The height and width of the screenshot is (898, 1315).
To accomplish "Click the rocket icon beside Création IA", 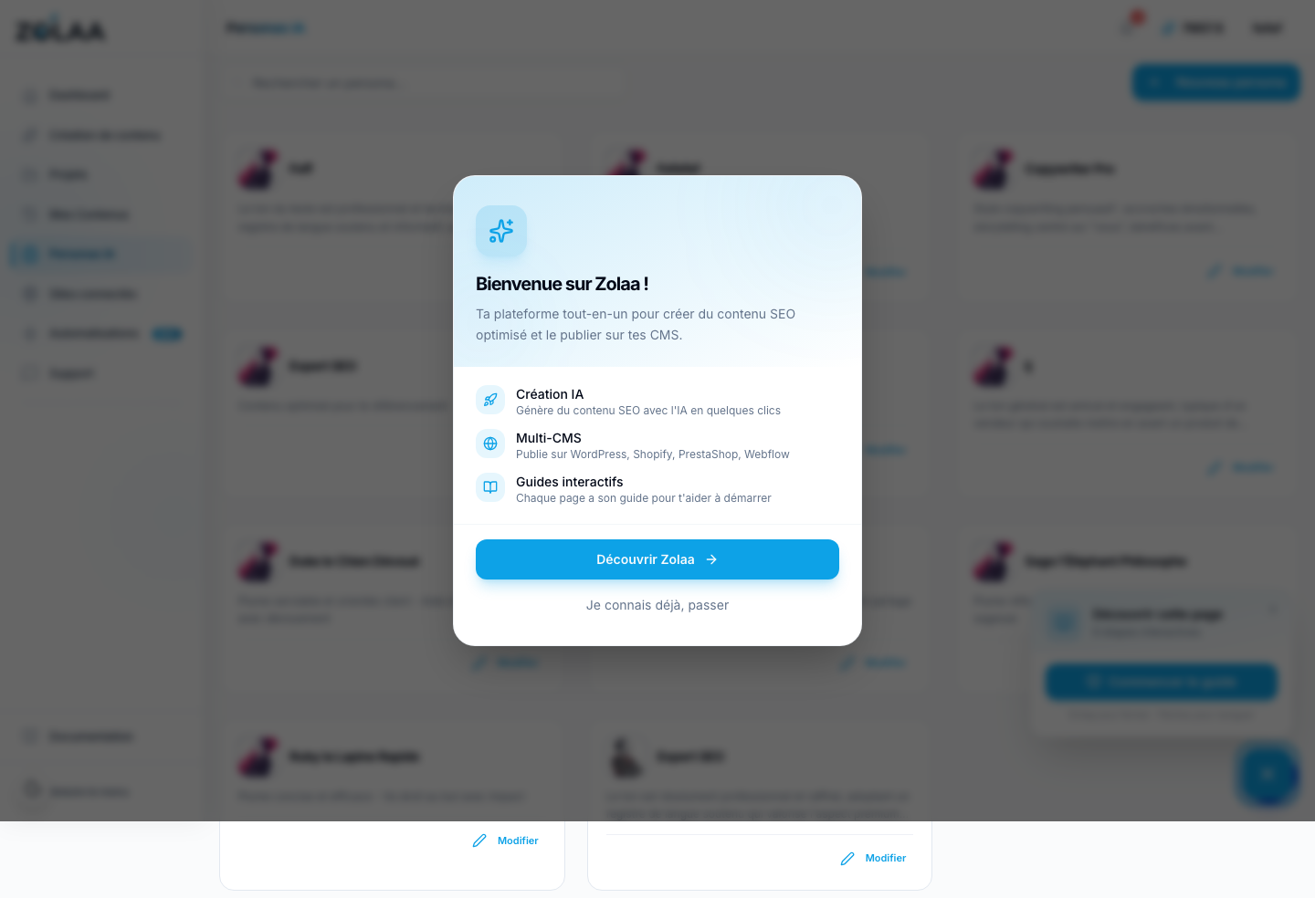I will (x=490, y=400).
